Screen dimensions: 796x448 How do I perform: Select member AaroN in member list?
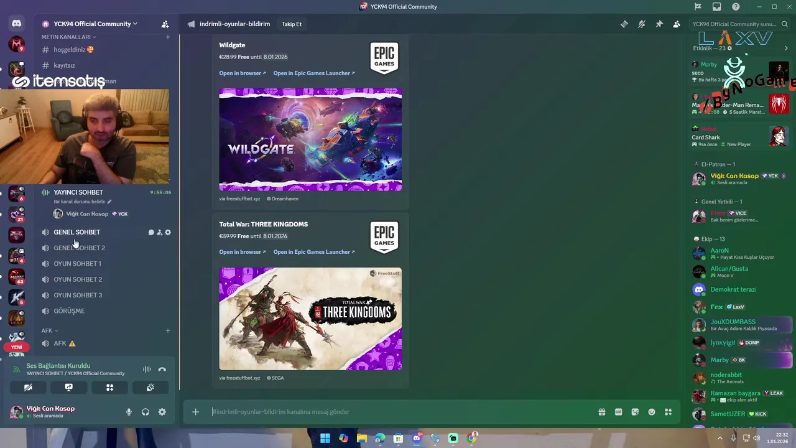[x=741, y=254]
